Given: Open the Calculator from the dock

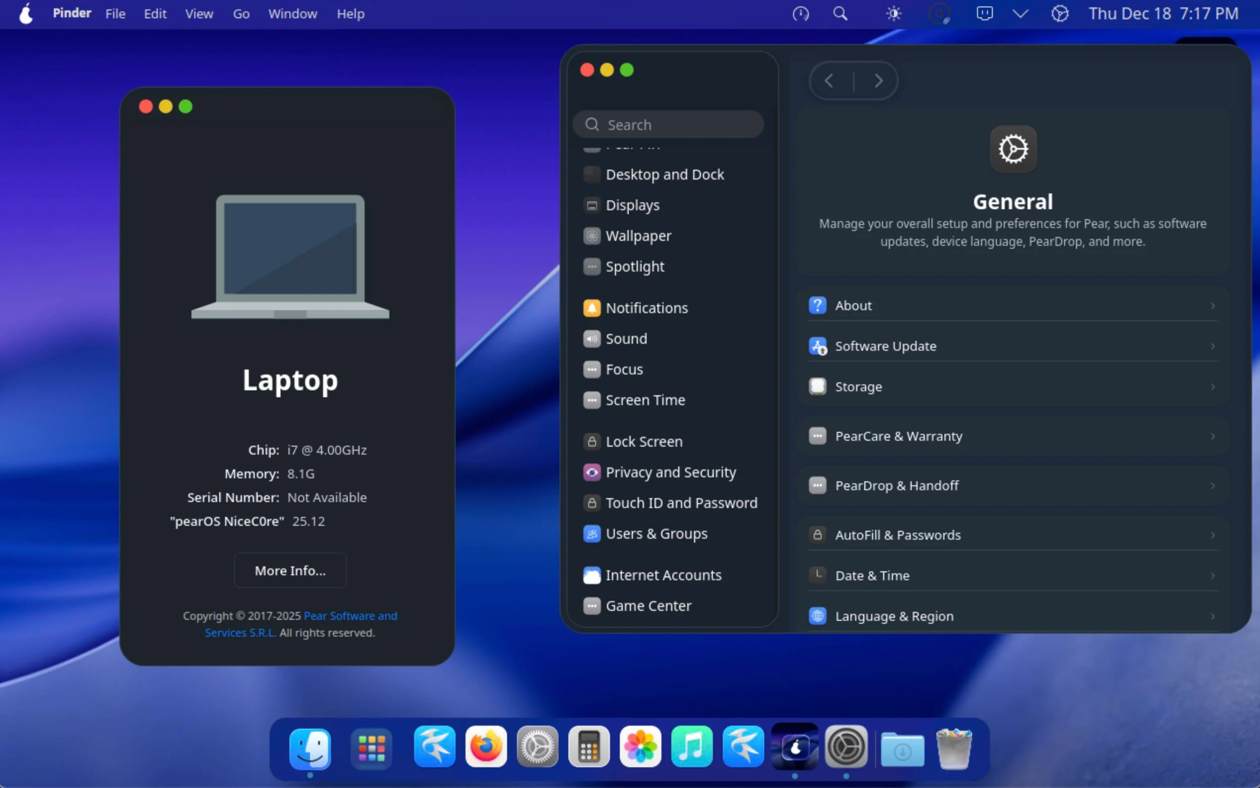Looking at the screenshot, I should pyautogui.click(x=588, y=746).
